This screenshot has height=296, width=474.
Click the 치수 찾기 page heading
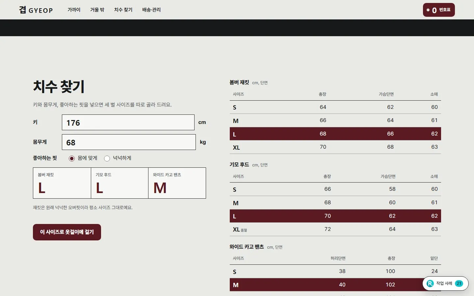point(59,86)
